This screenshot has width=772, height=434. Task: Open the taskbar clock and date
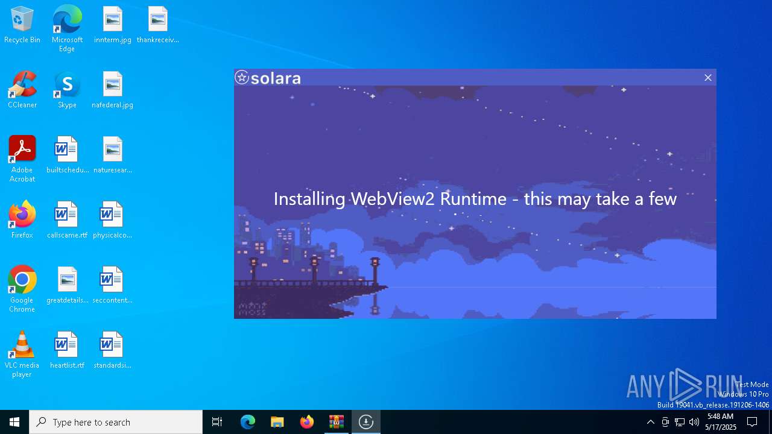click(x=721, y=422)
